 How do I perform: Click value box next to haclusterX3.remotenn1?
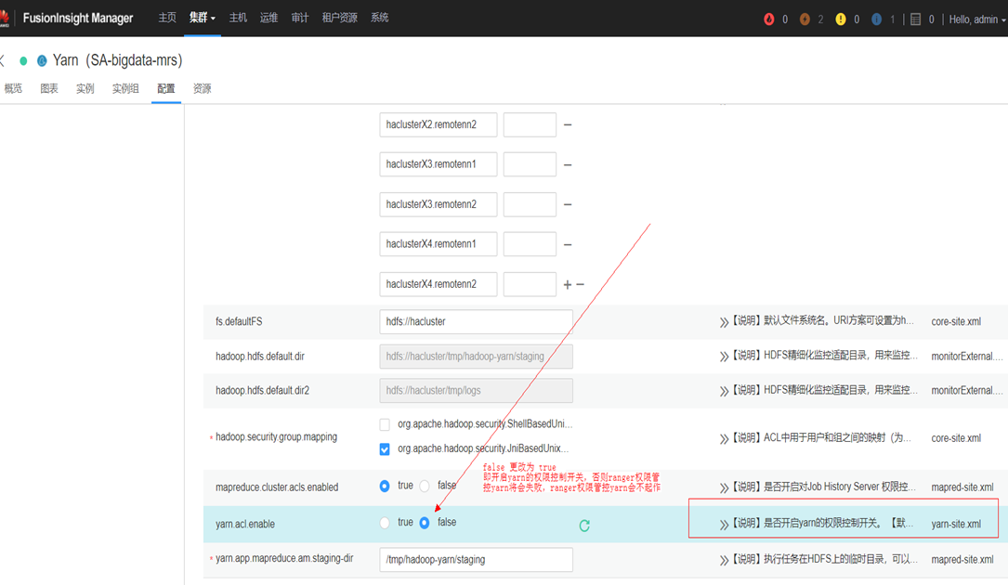point(530,164)
